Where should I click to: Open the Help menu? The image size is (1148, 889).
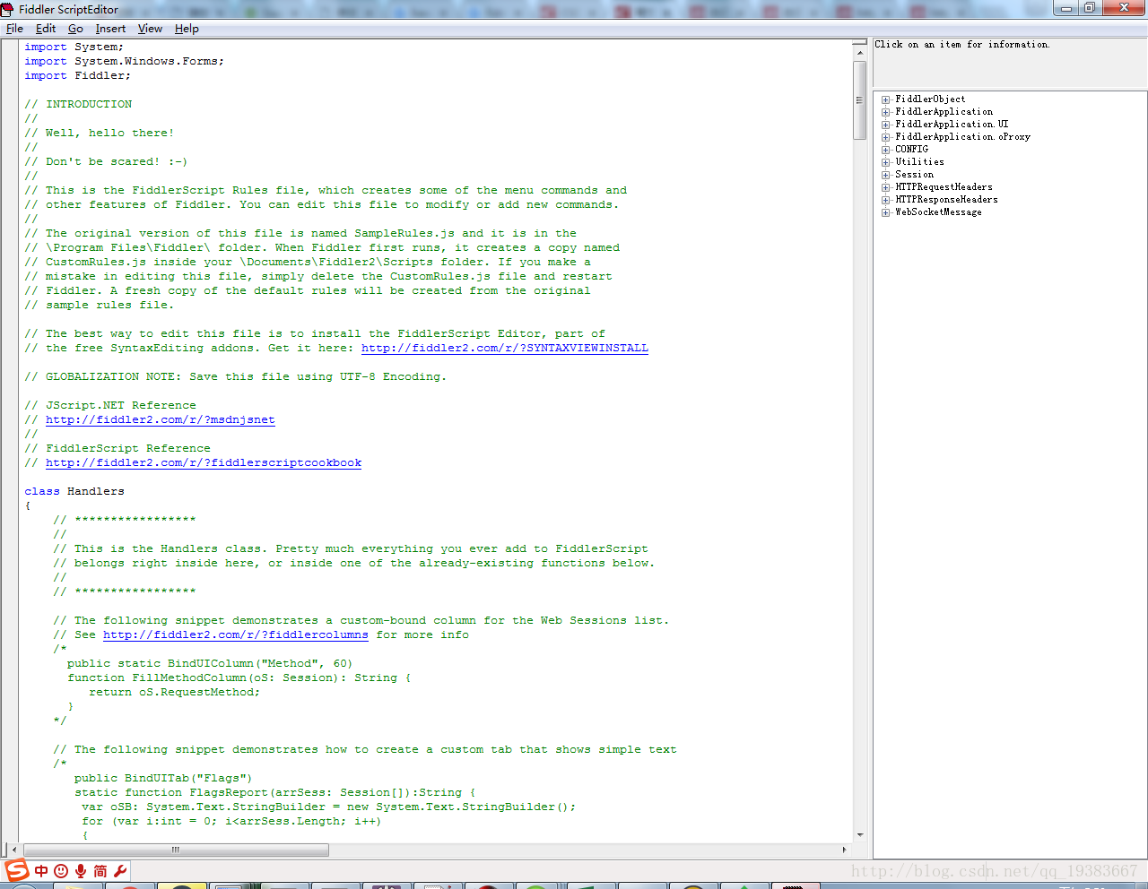[187, 29]
